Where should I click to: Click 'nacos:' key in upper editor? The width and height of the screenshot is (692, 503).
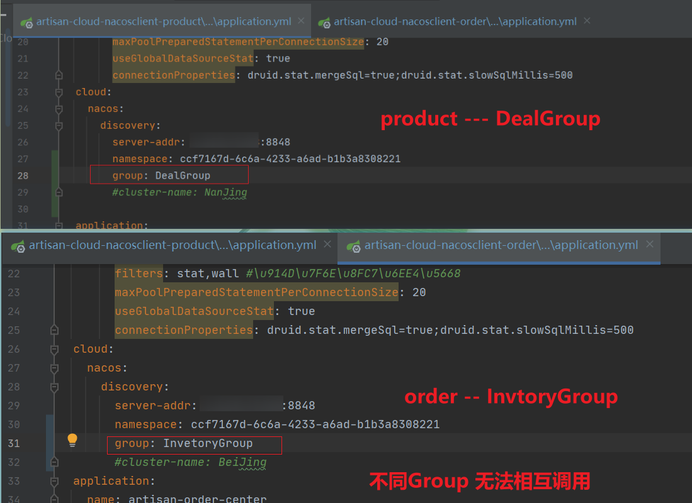[106, 108]
